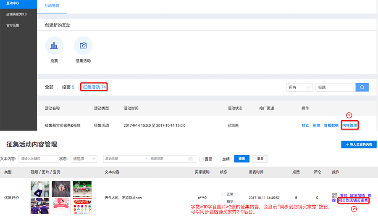Click the 置顶 link in row actions
This screenshot has width=378, height=217.
point(344,196)
